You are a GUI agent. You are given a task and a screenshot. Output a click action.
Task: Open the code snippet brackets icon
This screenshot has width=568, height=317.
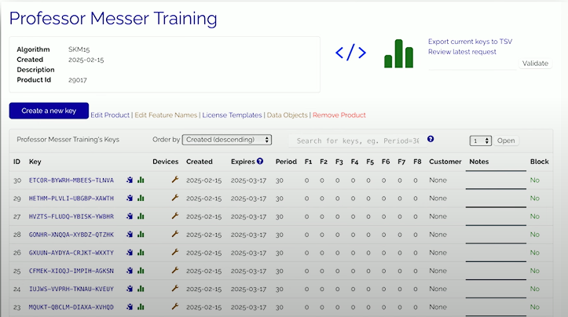(350, 53)
